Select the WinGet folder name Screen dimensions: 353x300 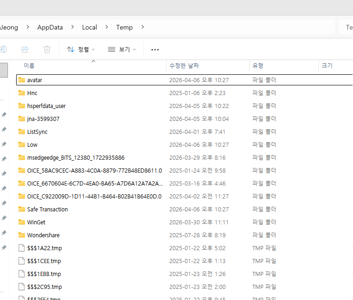(x=36, y=222)
